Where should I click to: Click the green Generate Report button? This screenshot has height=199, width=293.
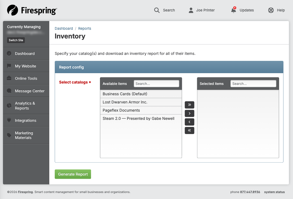click(x=73, y=174)
